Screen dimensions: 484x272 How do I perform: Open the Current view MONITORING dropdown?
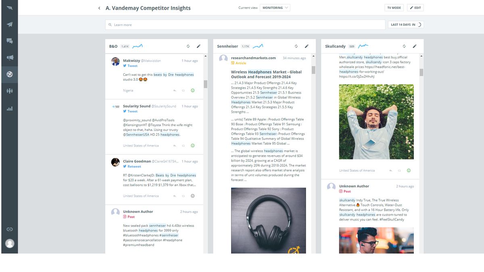(x=275, y=8)
